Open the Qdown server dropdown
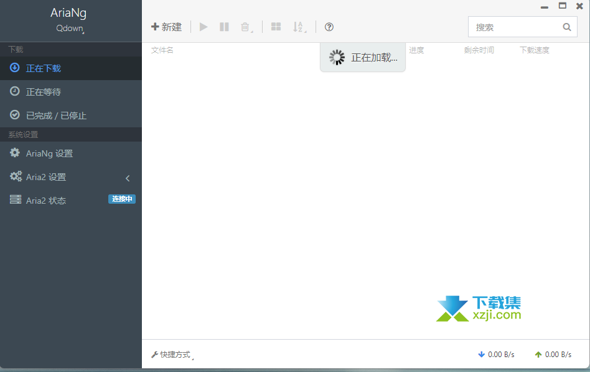 click(70, 29)
